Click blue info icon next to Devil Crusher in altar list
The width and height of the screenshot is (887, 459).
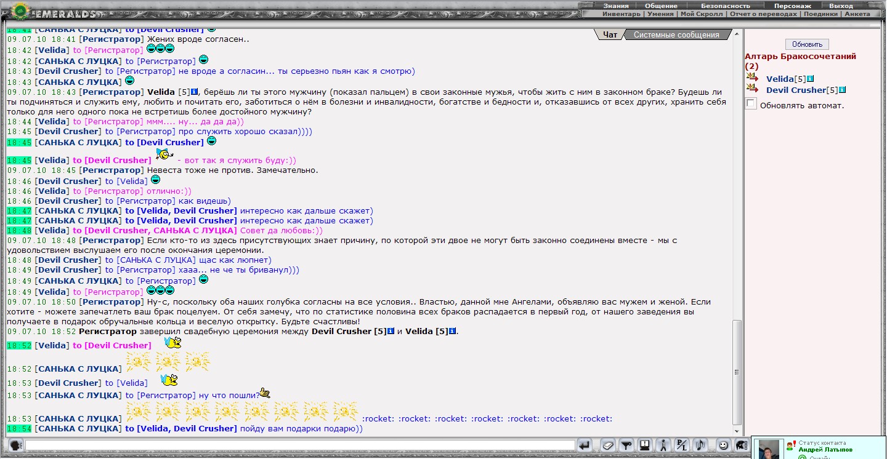point(842,90)
